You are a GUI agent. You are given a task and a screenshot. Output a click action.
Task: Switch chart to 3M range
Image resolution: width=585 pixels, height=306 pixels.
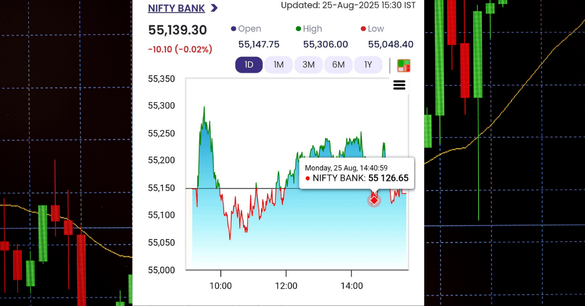point(308,65)
